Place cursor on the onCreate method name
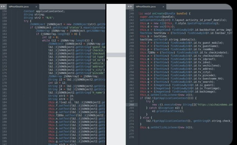Image resolution: width=237 pixels, height=145 pixels. pyautogui.click(x=154, y=13)
